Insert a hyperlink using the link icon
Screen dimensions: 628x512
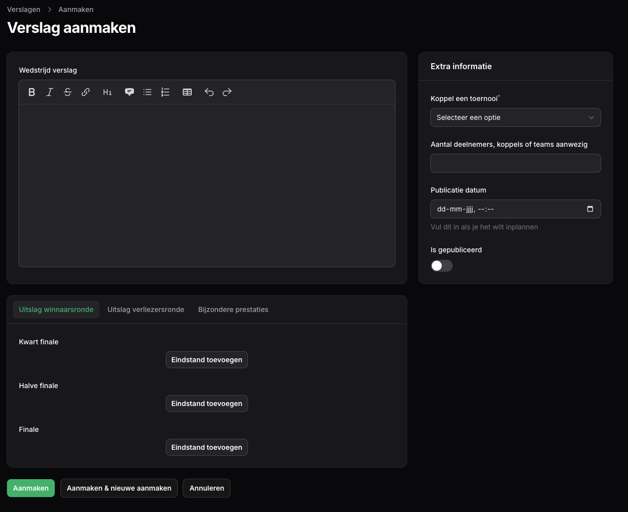(x=86, y=92)
